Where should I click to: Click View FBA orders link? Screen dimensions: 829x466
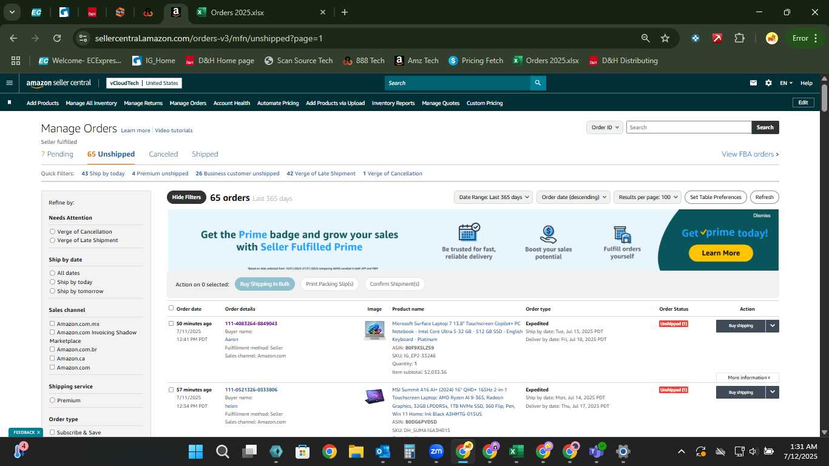tap(750, 154)
